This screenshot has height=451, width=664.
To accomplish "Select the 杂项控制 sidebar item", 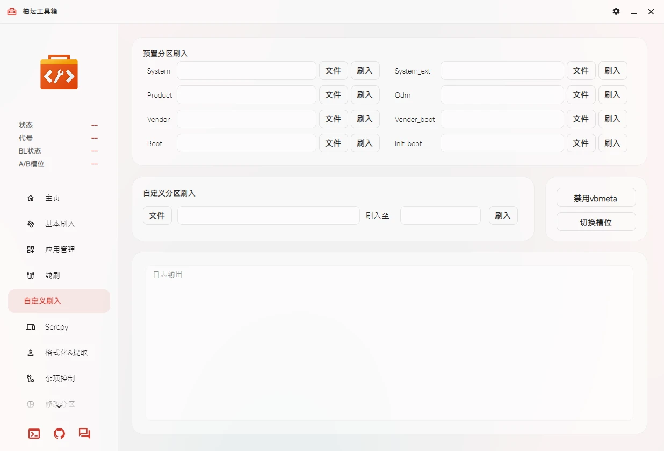I will [x=59, y=379].
